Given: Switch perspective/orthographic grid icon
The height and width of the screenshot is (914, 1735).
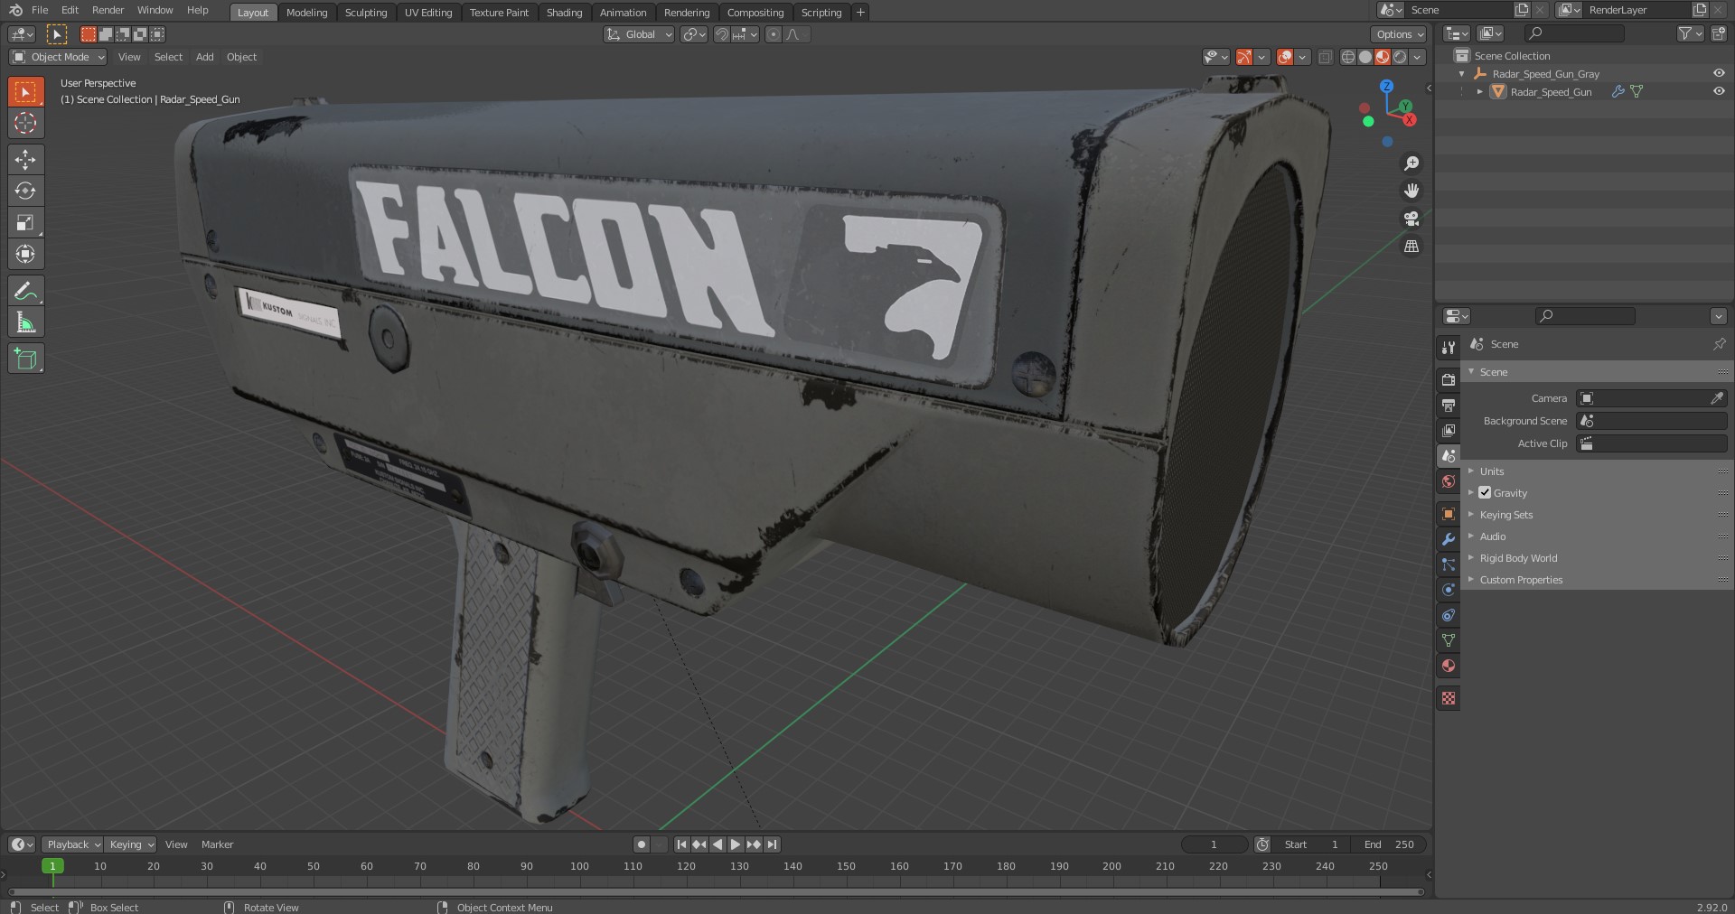Looking at the screenshot, I should (x=1411, y=246).
